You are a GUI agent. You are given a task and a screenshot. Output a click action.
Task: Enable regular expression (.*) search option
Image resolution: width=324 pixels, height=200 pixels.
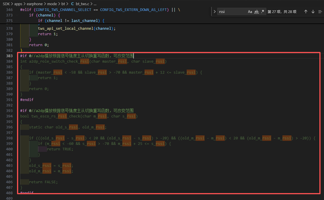(263, 12)
